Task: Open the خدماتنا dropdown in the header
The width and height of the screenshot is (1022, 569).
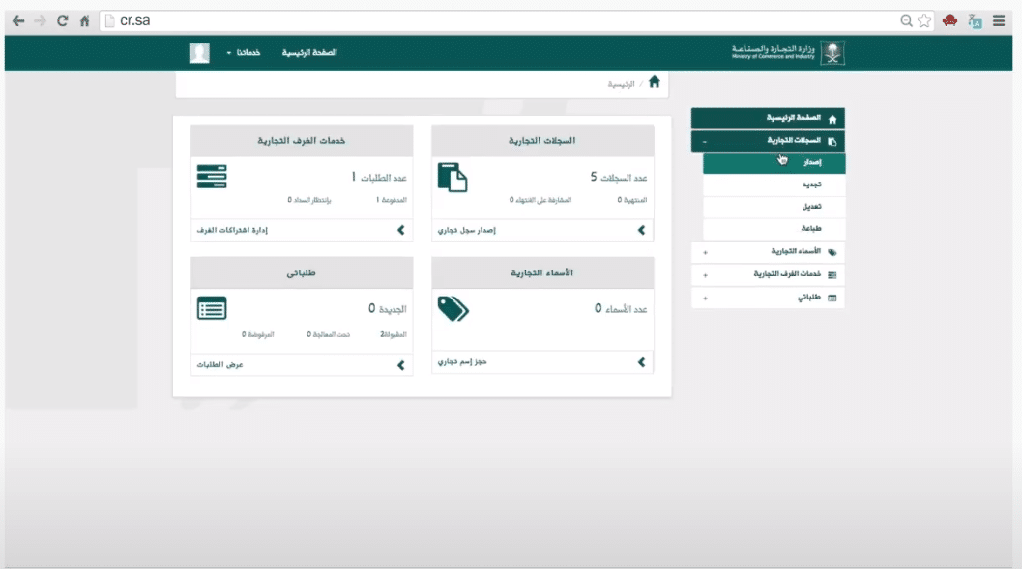Action: (243, 53)
